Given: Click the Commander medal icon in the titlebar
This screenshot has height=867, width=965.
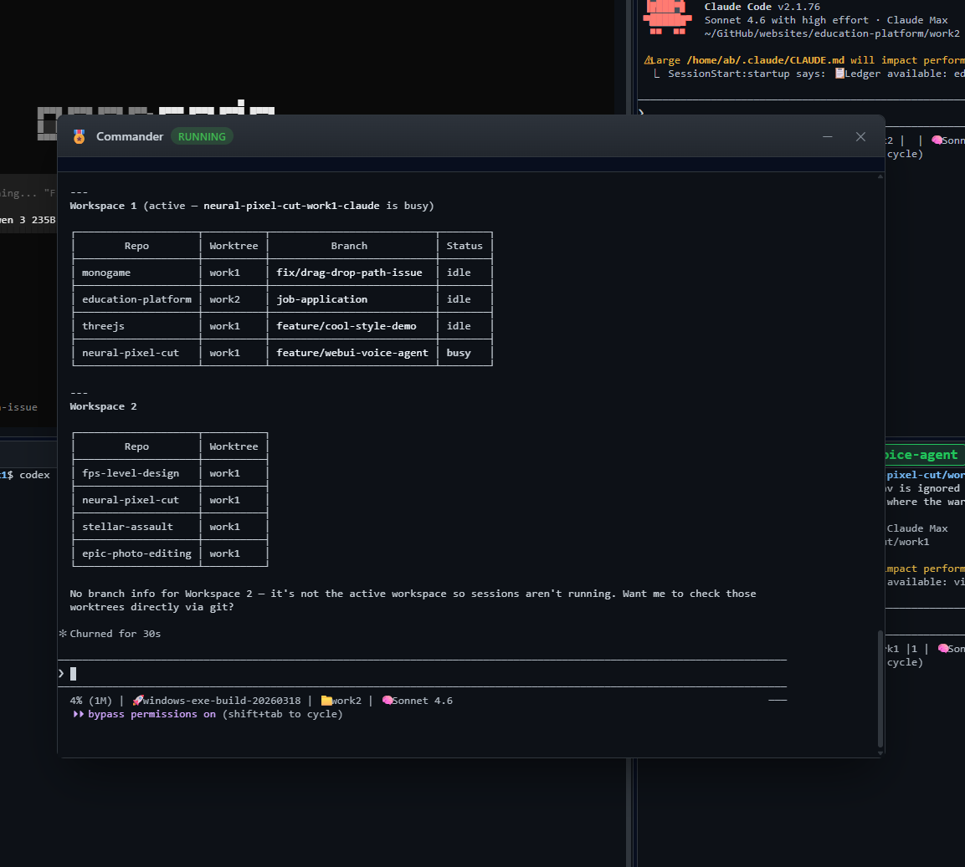Looking at the screenshot, I should pyautogui.click(x=79, y=136).
